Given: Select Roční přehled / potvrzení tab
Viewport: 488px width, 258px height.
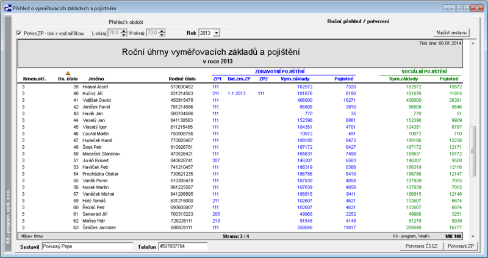Looking at the screenshot, I should click(358, 21).
